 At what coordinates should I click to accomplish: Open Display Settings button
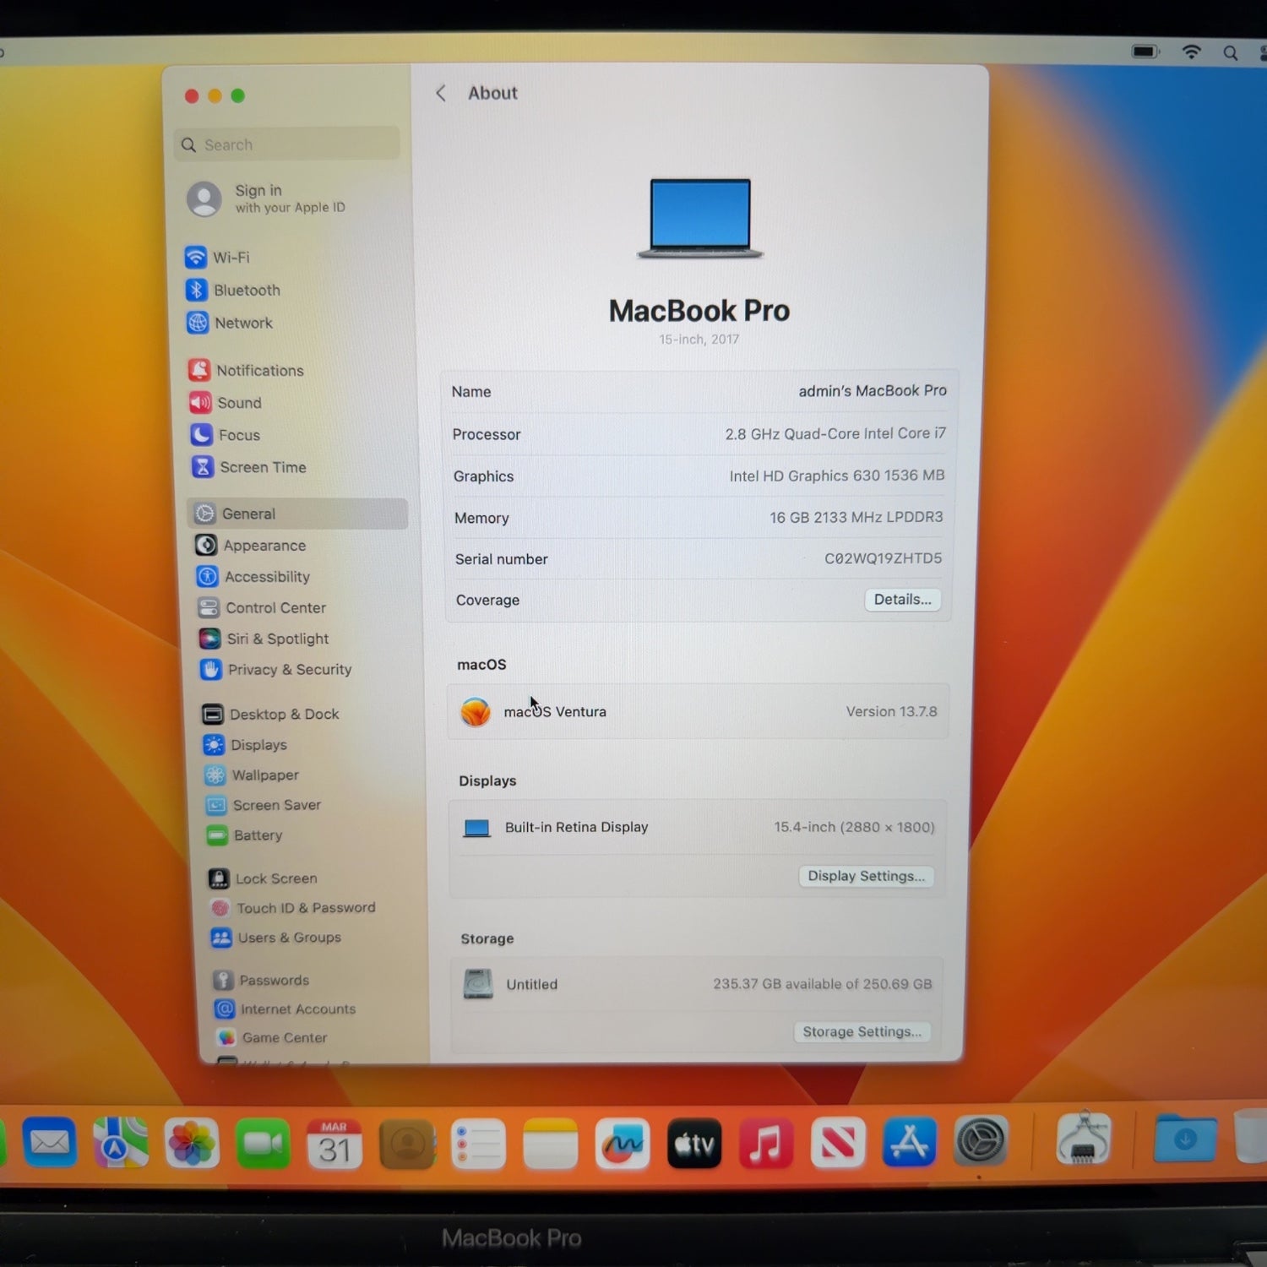point(866,876)
